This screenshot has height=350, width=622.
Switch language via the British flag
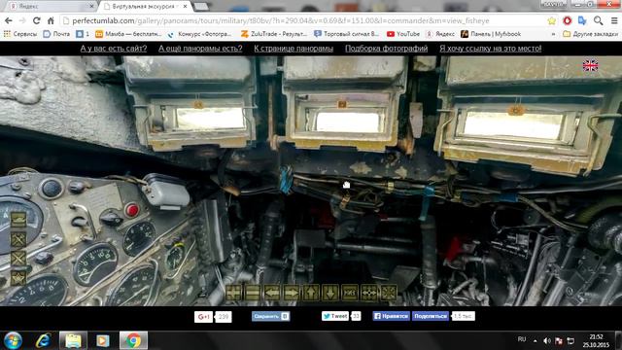(590, 65)
